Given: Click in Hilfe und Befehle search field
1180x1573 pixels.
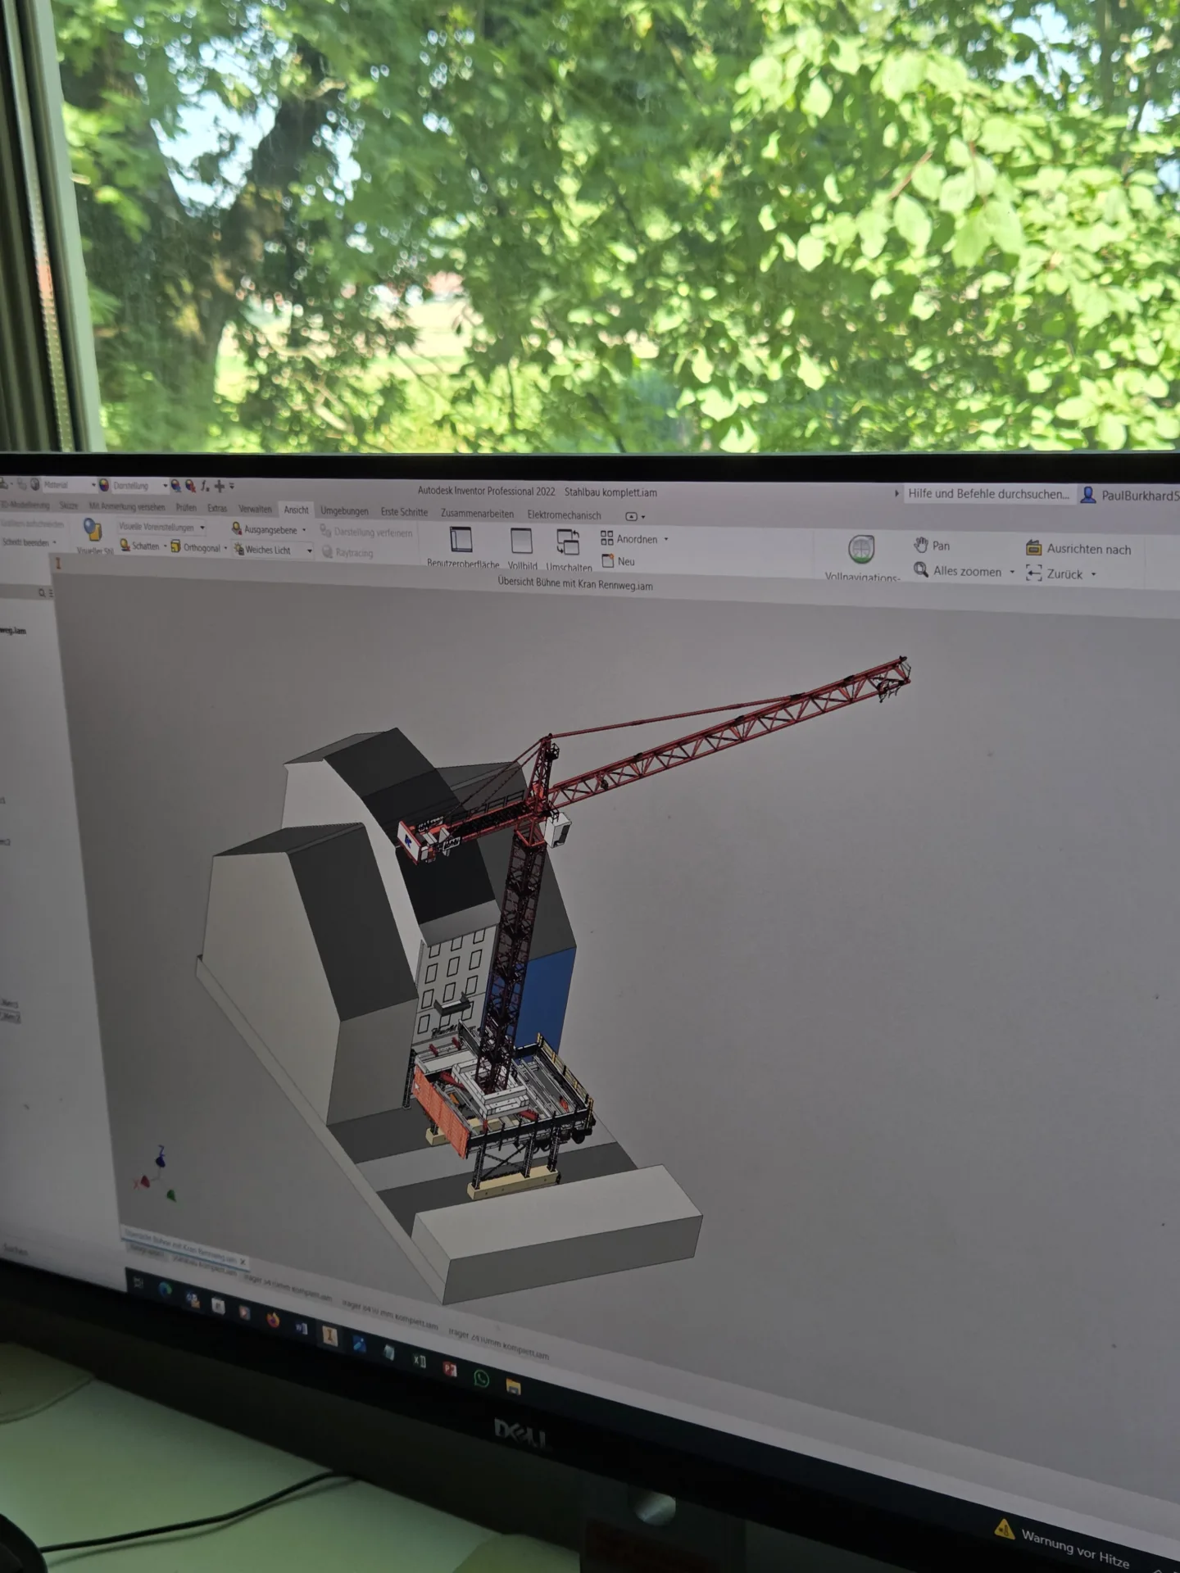Looking at the screenshot, I should [988, 494].
